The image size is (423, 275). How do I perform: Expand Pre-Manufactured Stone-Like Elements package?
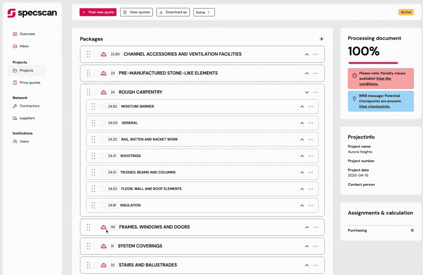tap(307, 73)
